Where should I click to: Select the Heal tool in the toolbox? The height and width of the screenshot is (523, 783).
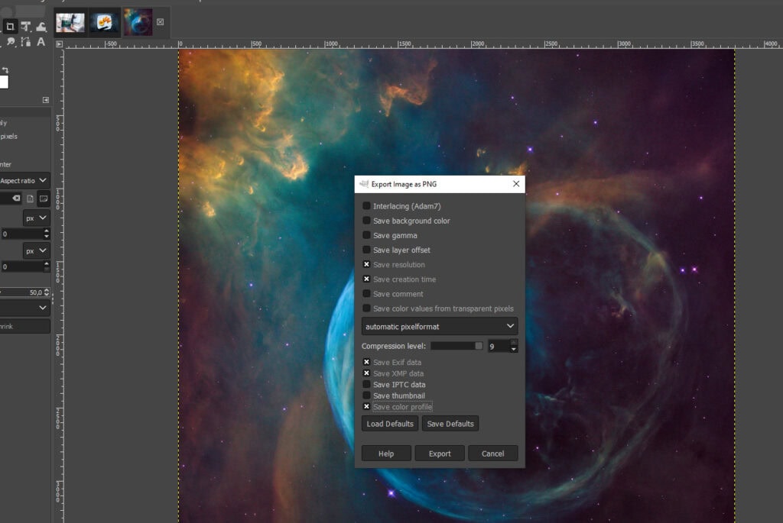click(40, 24)
